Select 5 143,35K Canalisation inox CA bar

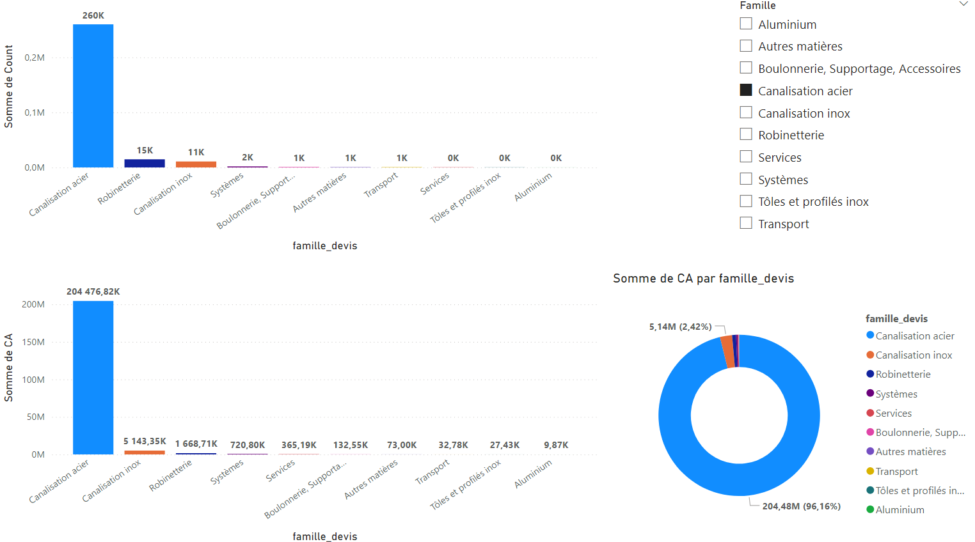(x=145, y=453)
